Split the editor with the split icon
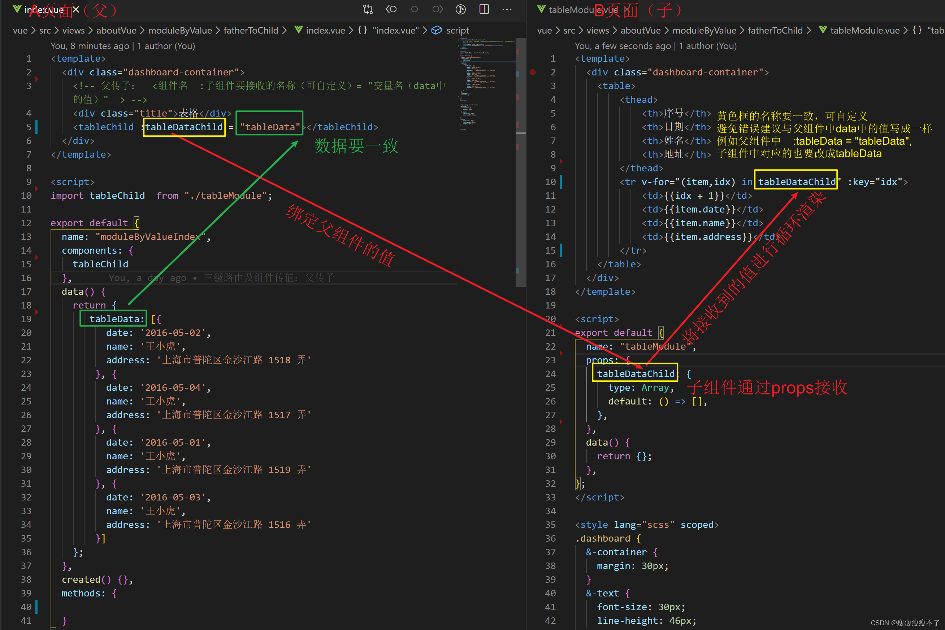 coord(484,9)
